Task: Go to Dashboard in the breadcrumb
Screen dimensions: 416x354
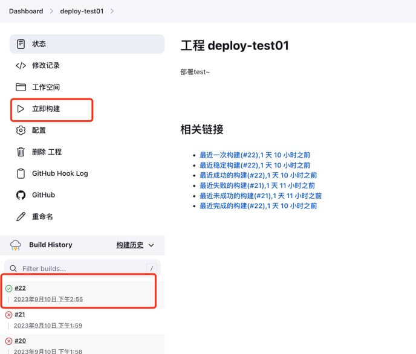Action: 26,11
